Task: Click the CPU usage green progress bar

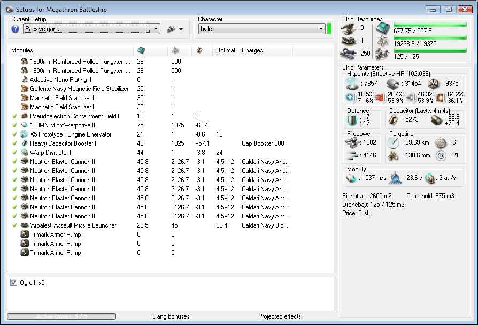Action: 430,25
